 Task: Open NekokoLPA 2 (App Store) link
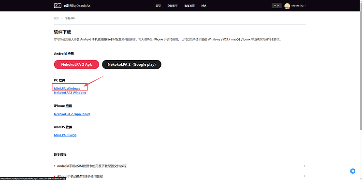pos(72,114)
